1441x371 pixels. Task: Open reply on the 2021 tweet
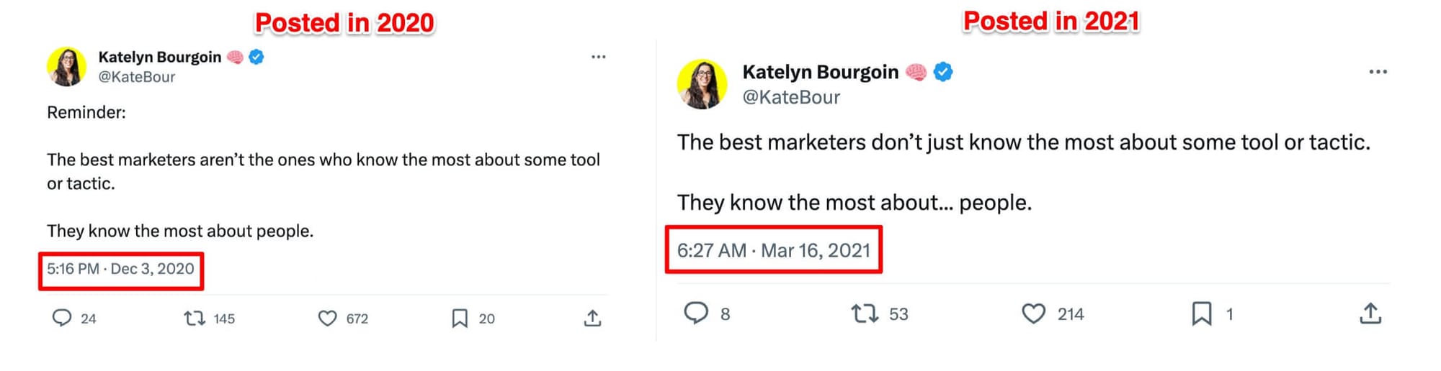click(x=696, y=313)
